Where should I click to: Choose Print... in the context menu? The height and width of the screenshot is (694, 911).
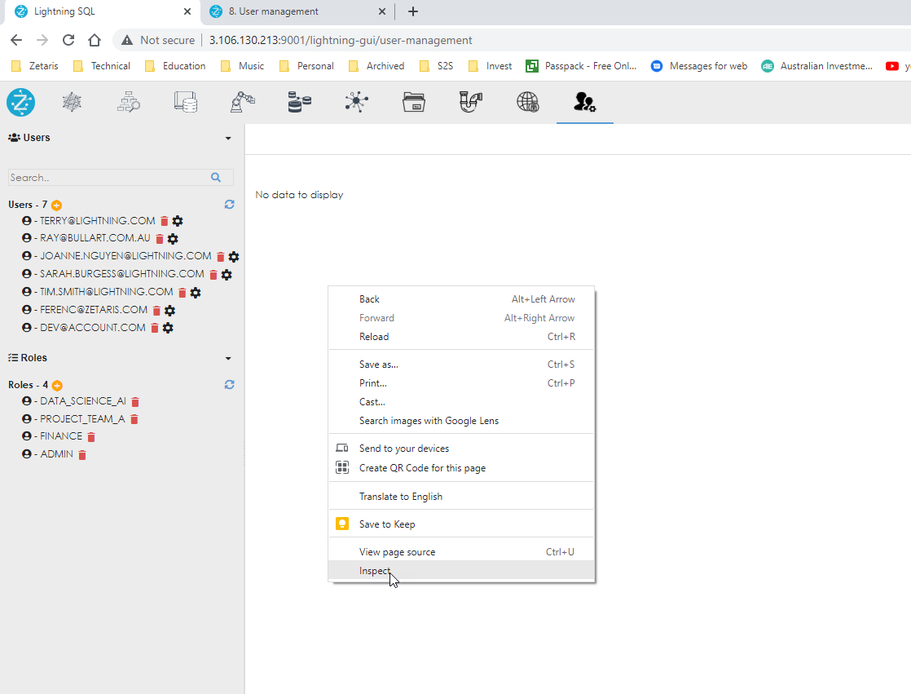(x=461, y=383)
